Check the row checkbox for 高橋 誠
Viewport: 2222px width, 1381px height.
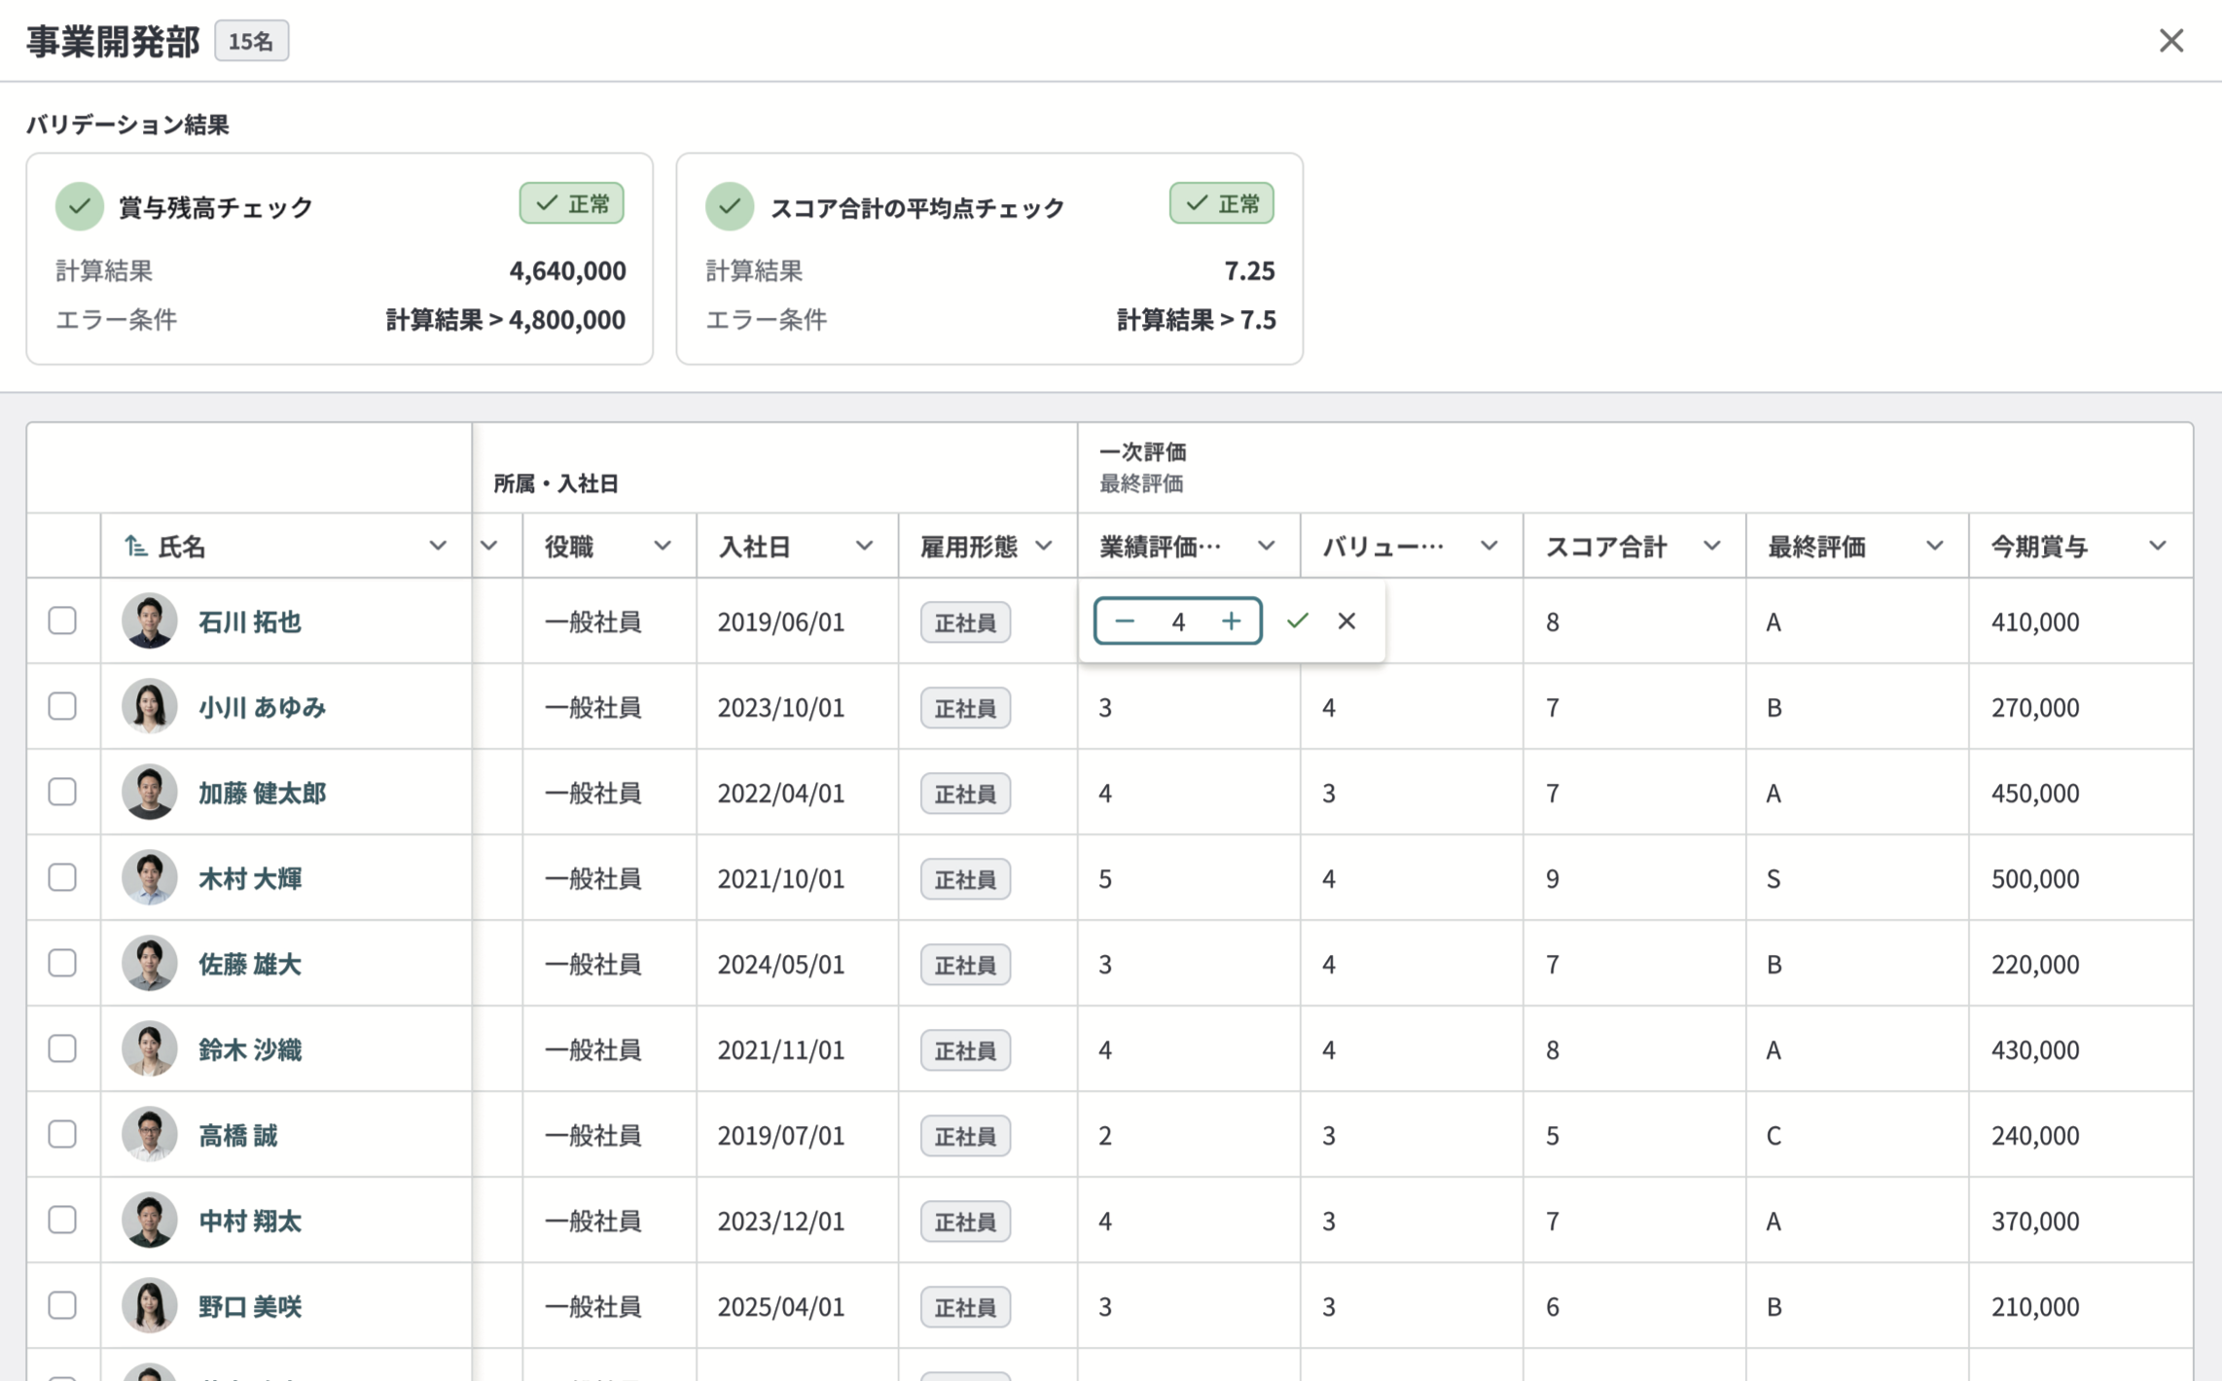tap(62, 1134)
